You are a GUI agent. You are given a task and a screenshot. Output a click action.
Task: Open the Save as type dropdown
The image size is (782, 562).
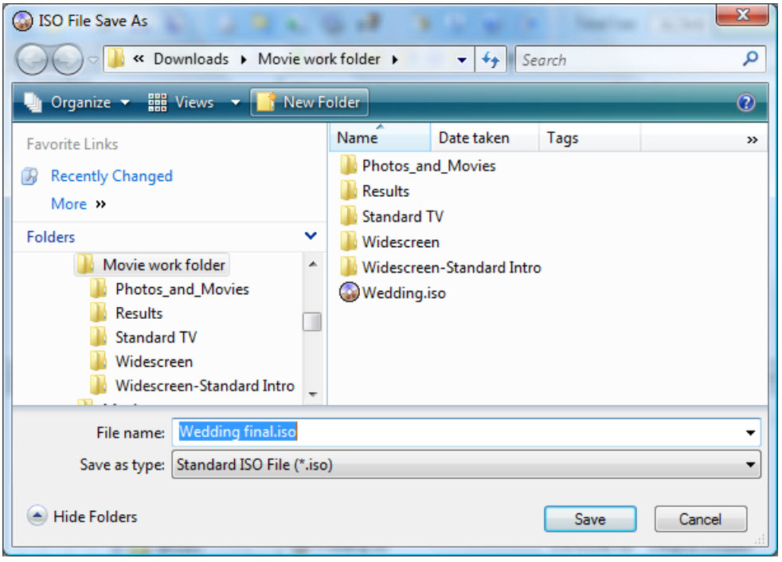coord(466,465)
